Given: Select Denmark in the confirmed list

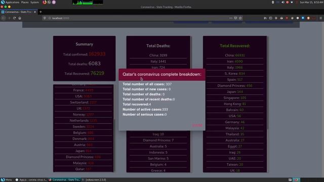Looking at the screenshot, I should pyautogui.click(x=83, y=139).
